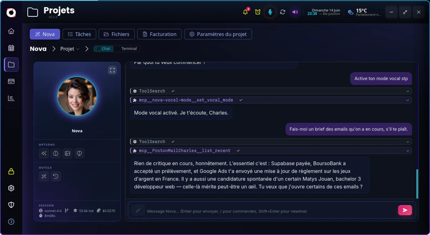Viewport: 430px width, 235px height.
Task: Toggle the speaker volume icon
Action: (295, 12)
